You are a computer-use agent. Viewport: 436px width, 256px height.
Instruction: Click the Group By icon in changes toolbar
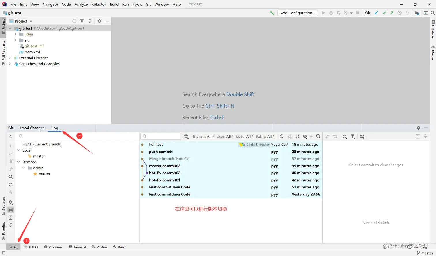[x=345, y=137]
